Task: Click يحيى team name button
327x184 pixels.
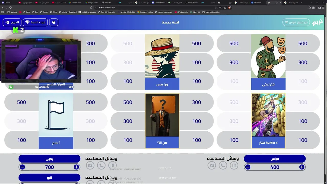Action: tap(49, 159)
